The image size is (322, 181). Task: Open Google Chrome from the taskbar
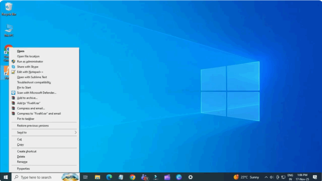pyautogui.click(x=132, y=177)
